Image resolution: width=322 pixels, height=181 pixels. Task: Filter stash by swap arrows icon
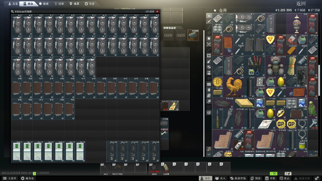tap(209, 67)
